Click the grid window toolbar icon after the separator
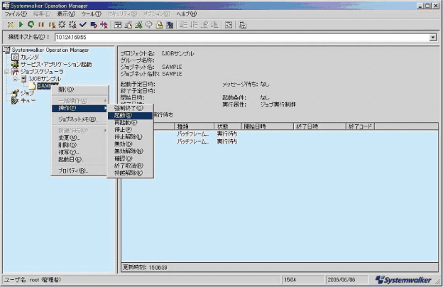This screenshot has width=443, height=287. click(229, 25)
